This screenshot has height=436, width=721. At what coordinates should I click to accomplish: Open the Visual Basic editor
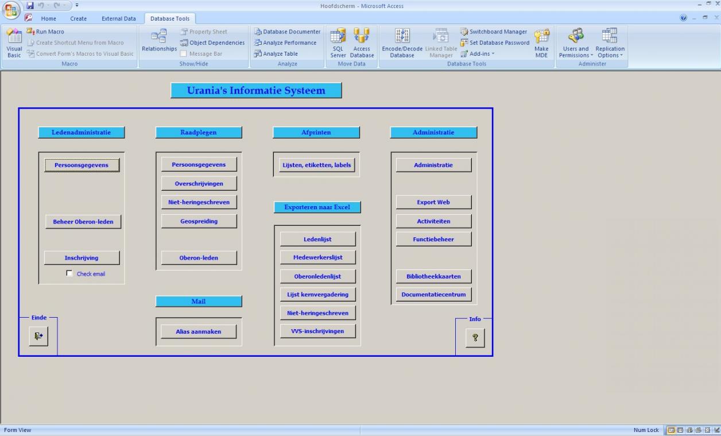tap(14, 43)
